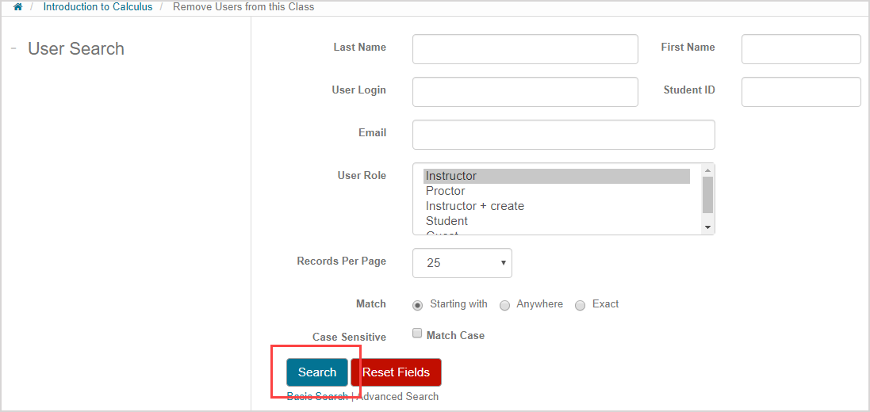Click the Student ID field

tap(801, 92)
